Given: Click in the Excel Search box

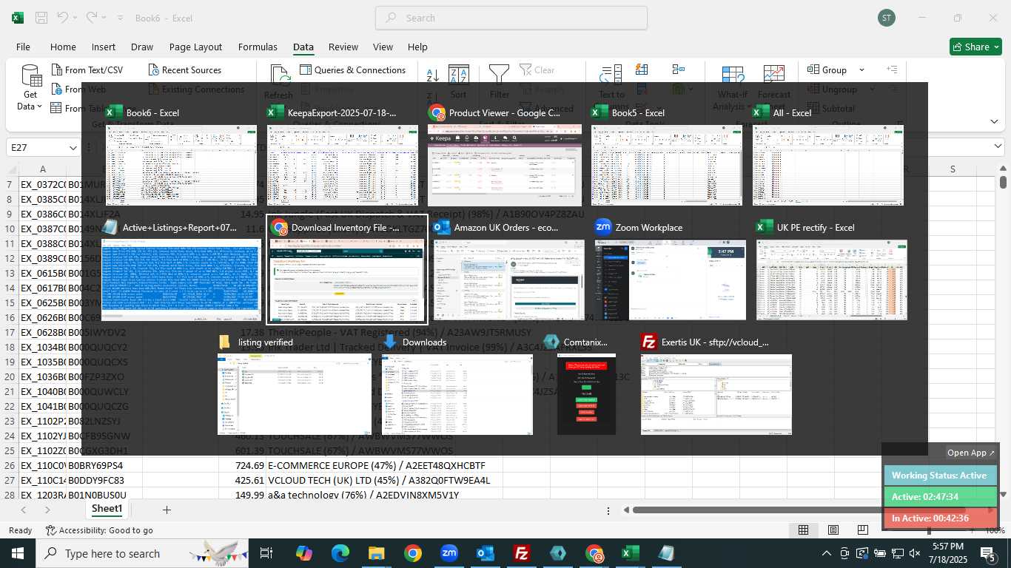Looking at the screenshot, I should click(x=511, y=18).
